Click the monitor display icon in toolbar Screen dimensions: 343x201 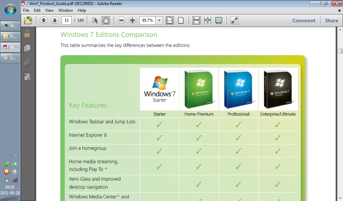pyautogui.click(x=219, y=20)
